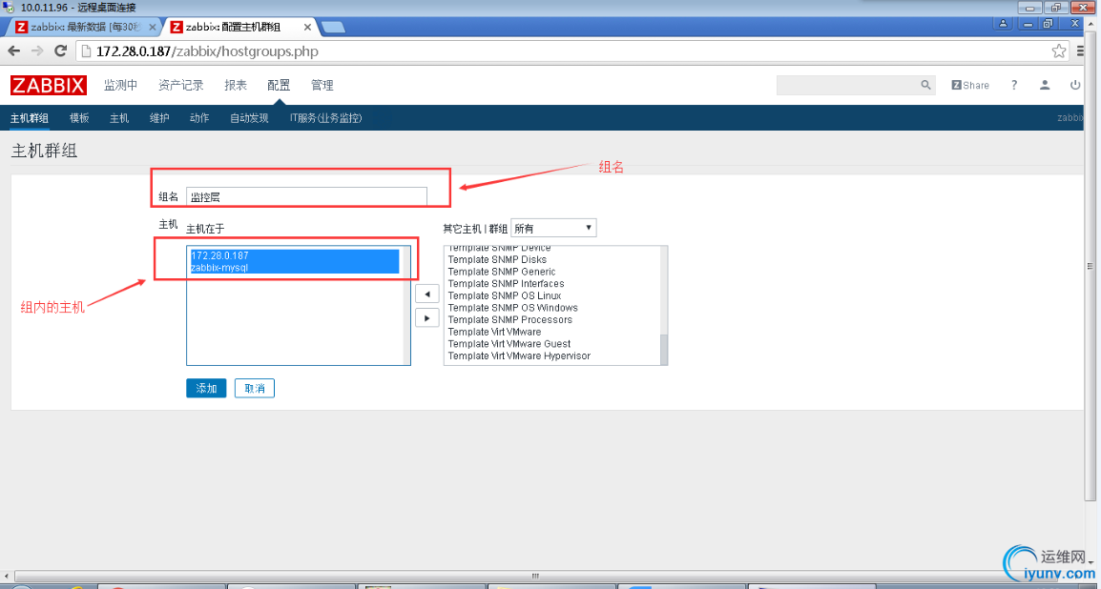Image resolution: width=1101 pixels, height=589 pixels.
Task: Click the browser forward arrow
Action: 37,51
